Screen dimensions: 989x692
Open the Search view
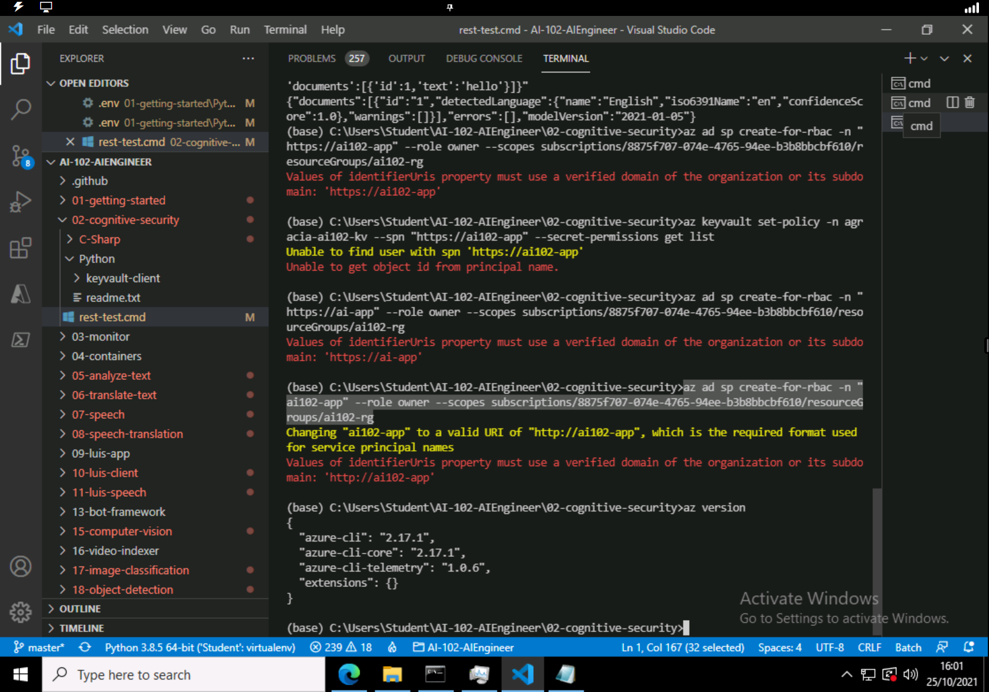click(x=21, y=110)
